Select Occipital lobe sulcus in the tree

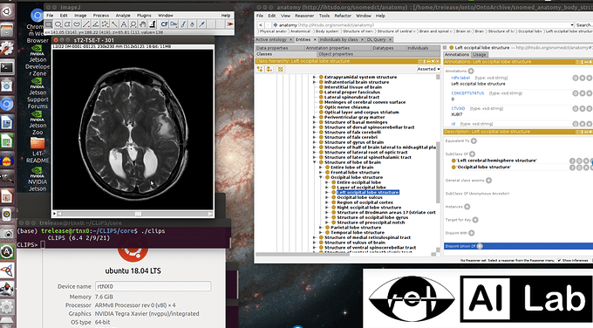tap(359, 197)
